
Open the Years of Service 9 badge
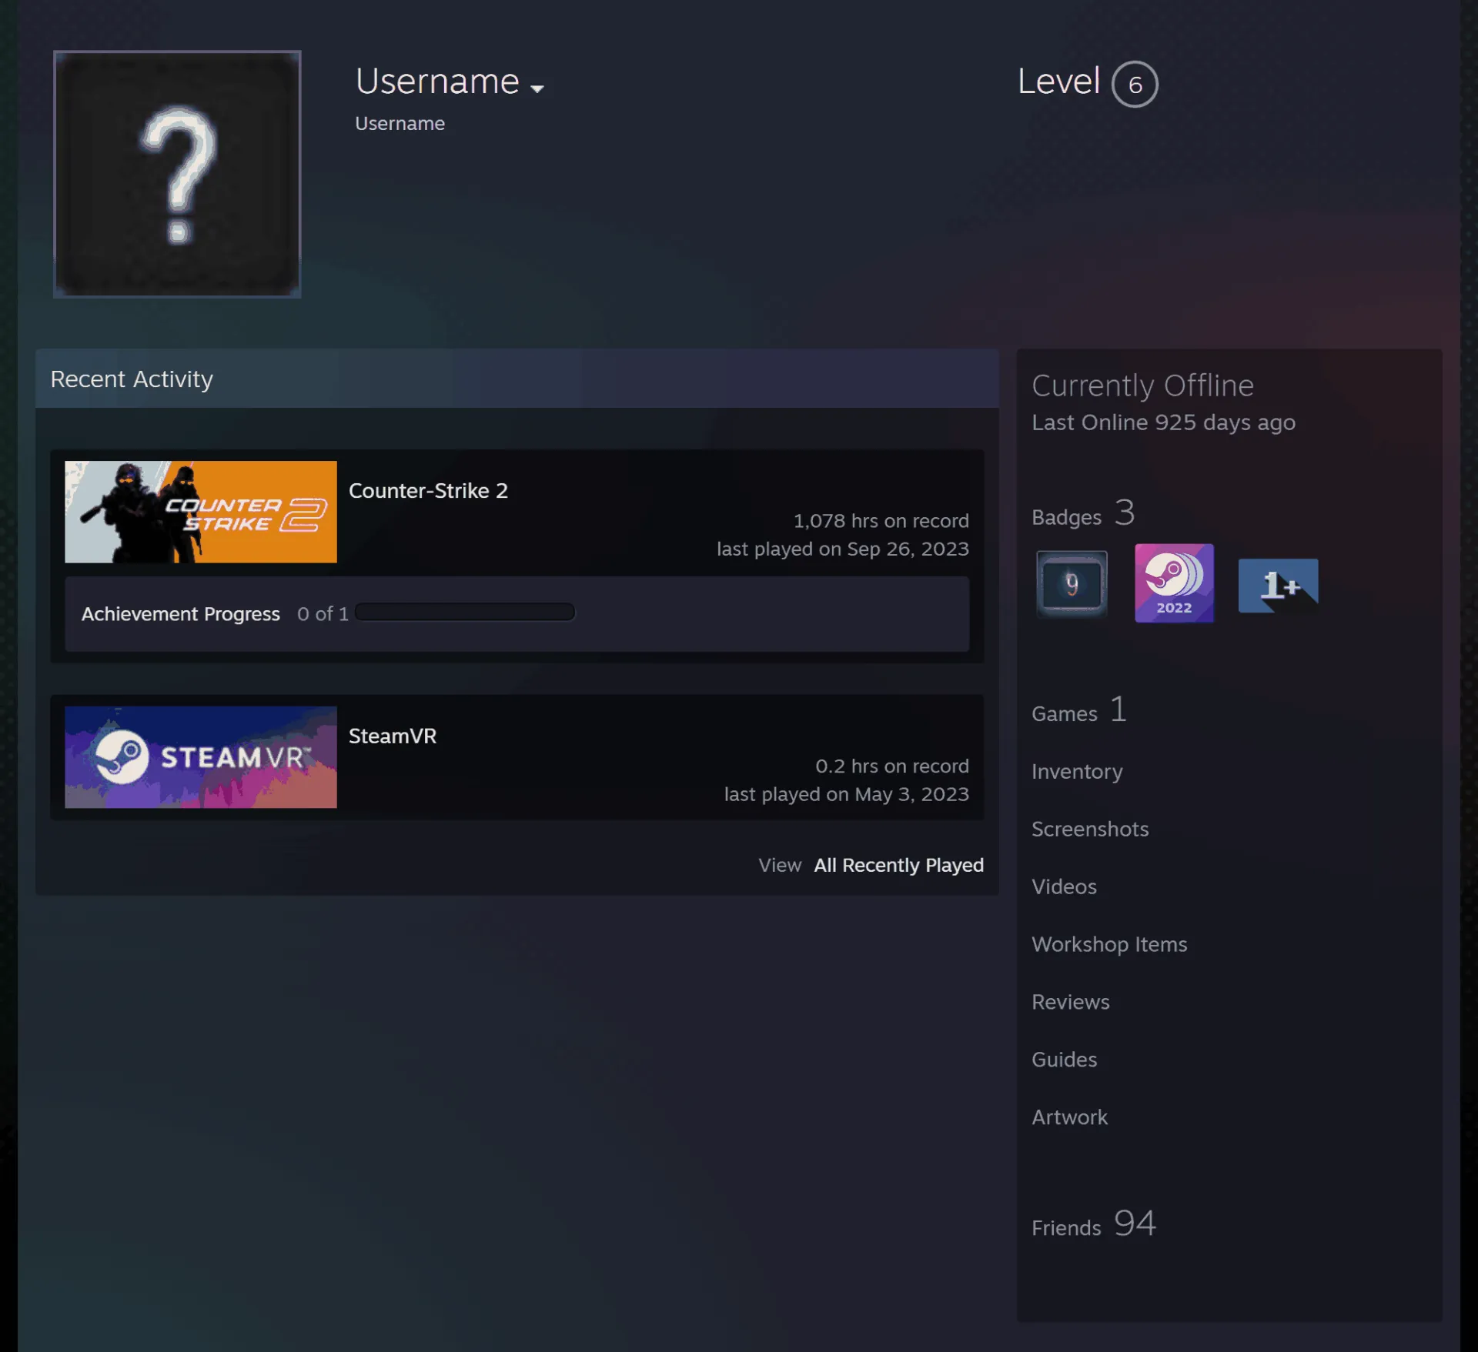1072,584
